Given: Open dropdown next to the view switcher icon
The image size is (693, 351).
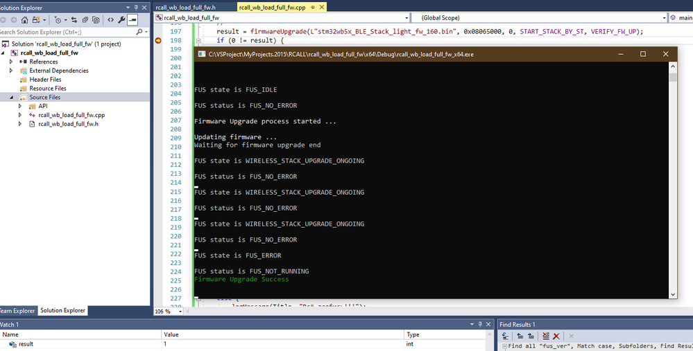Looking at the screenshot, I should point(44,20).
